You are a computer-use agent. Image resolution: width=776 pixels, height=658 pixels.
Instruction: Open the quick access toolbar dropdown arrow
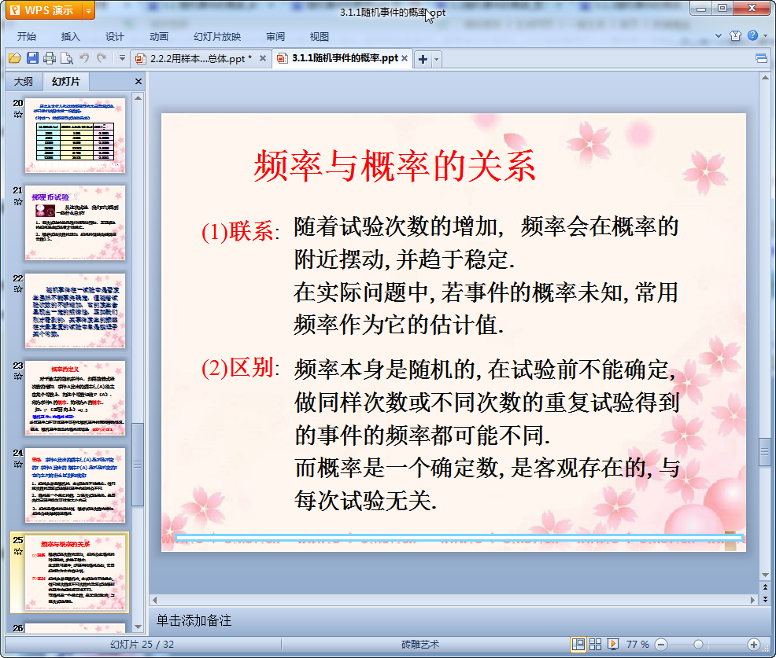point(122,58)
